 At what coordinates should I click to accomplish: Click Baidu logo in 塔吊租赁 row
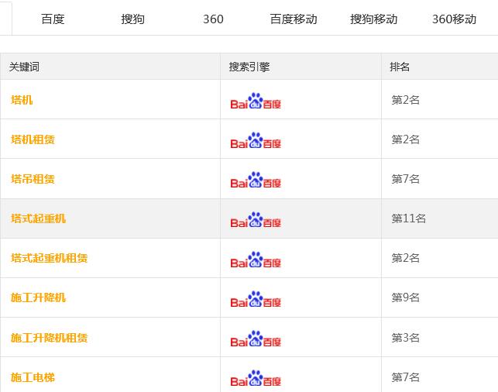(x=256, y=180)
